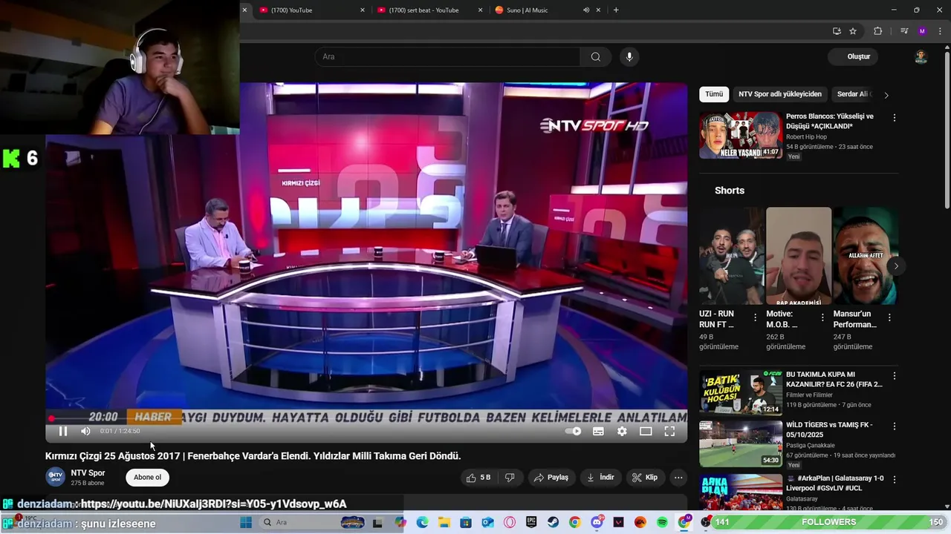Select 'NTV Spor adlı yükleyiciden' filter chip

point(780,94)
